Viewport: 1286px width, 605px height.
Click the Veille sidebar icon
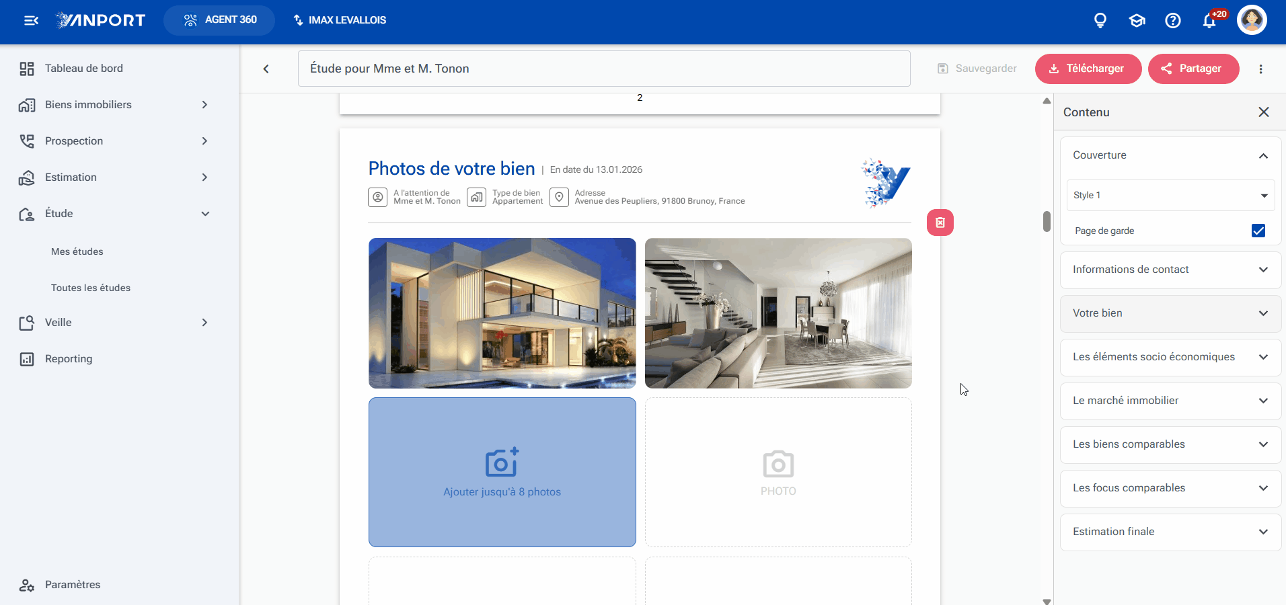pyautogui.click(x=27, y=323)
